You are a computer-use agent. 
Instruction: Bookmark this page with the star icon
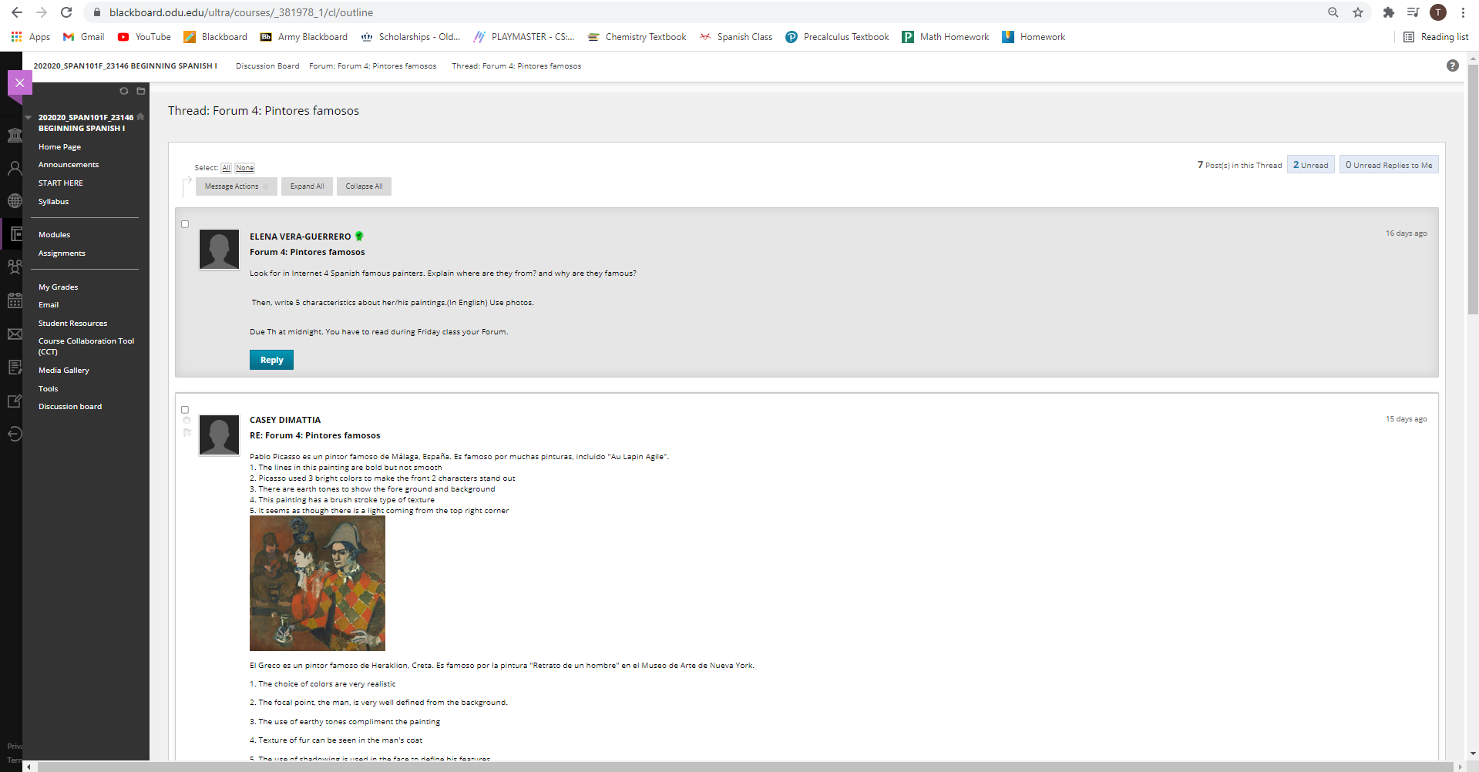1358,12
